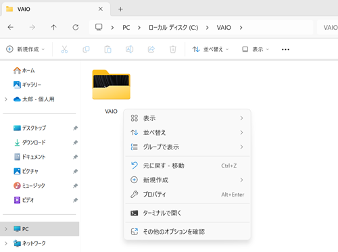Expand chevron after ローカル ディスク (C:)
This screenshot has height=252, width=338.
coord(207,28)
